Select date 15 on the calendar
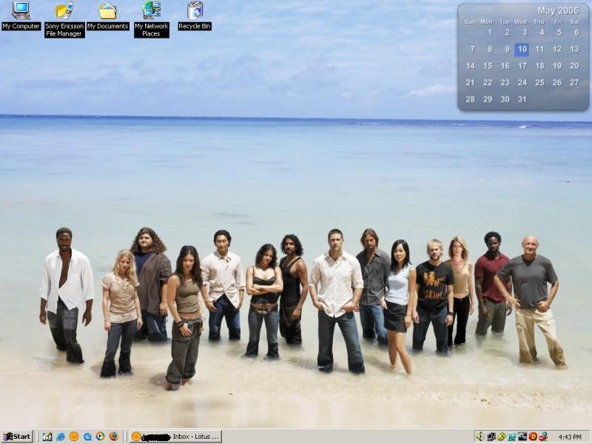This screenshot has width=592, height=444. point(488,66)
